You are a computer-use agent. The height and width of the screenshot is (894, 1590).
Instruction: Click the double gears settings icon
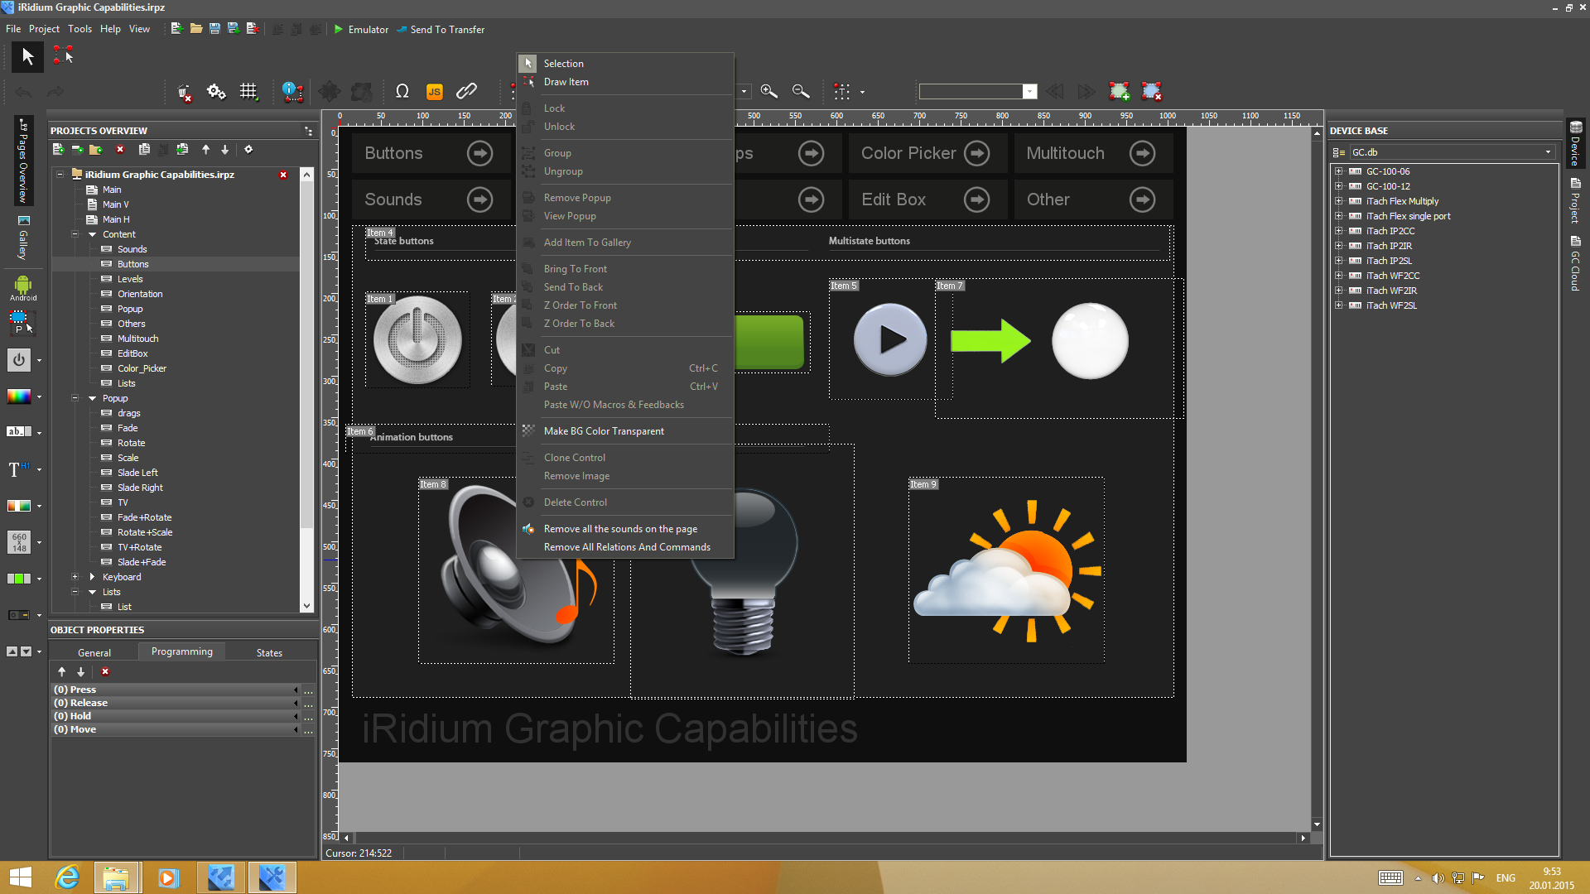(x=216, y=92)
